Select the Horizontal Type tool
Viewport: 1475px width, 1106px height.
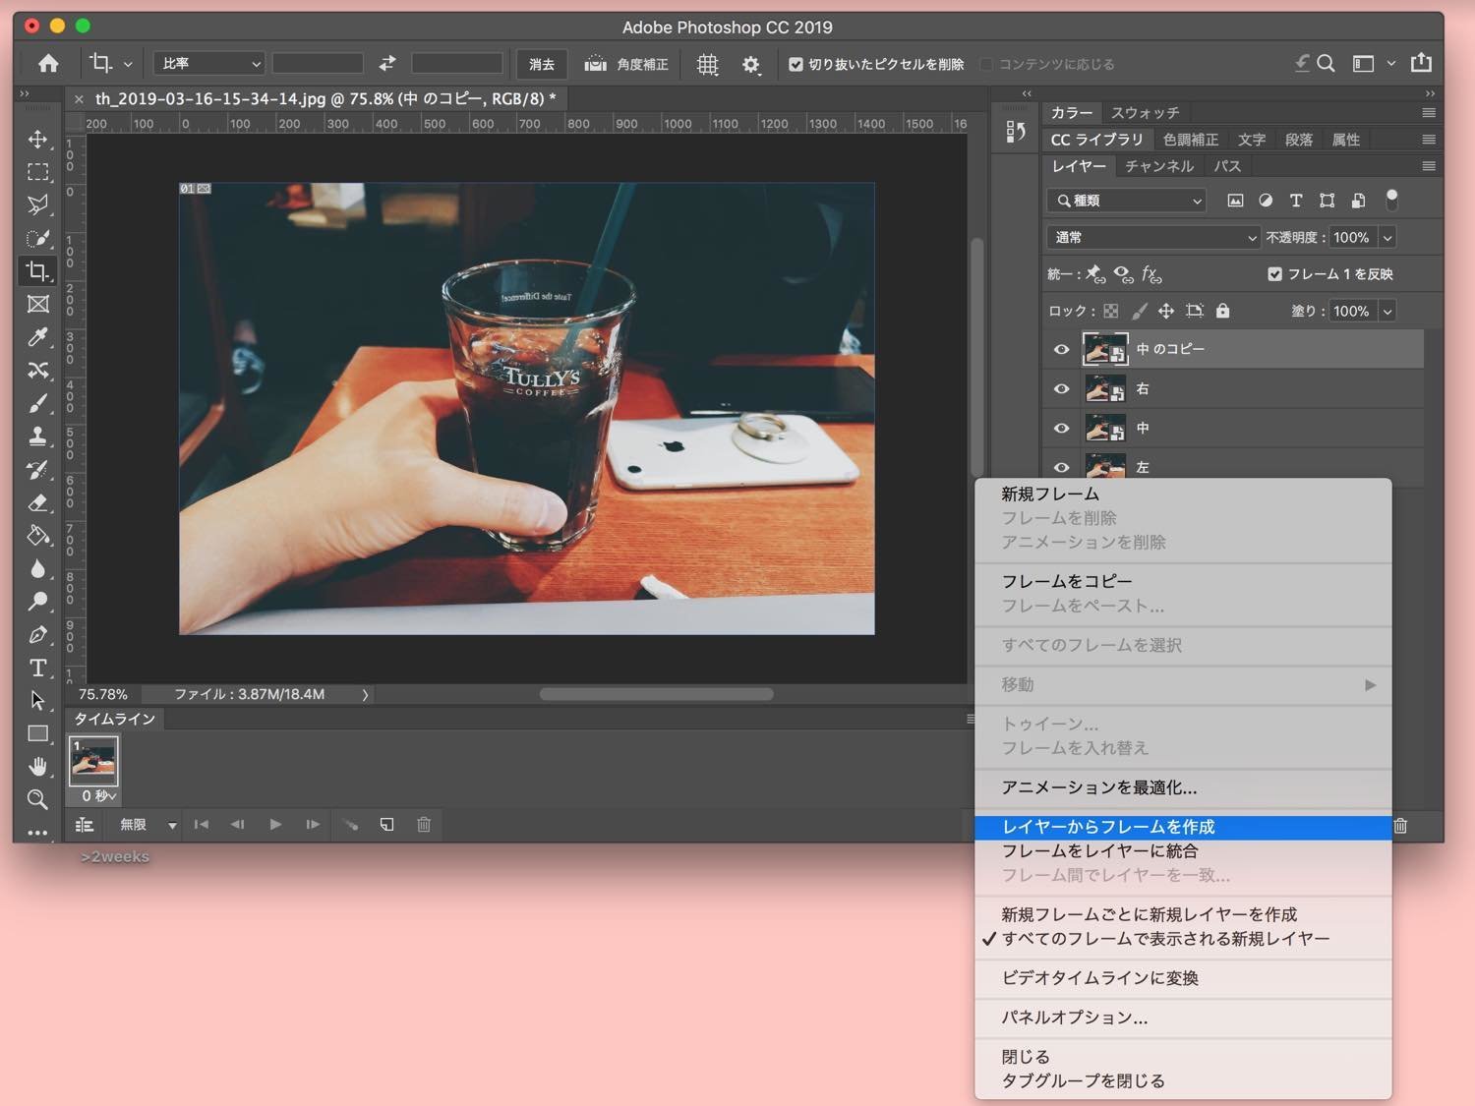click(x=37, y=669)
